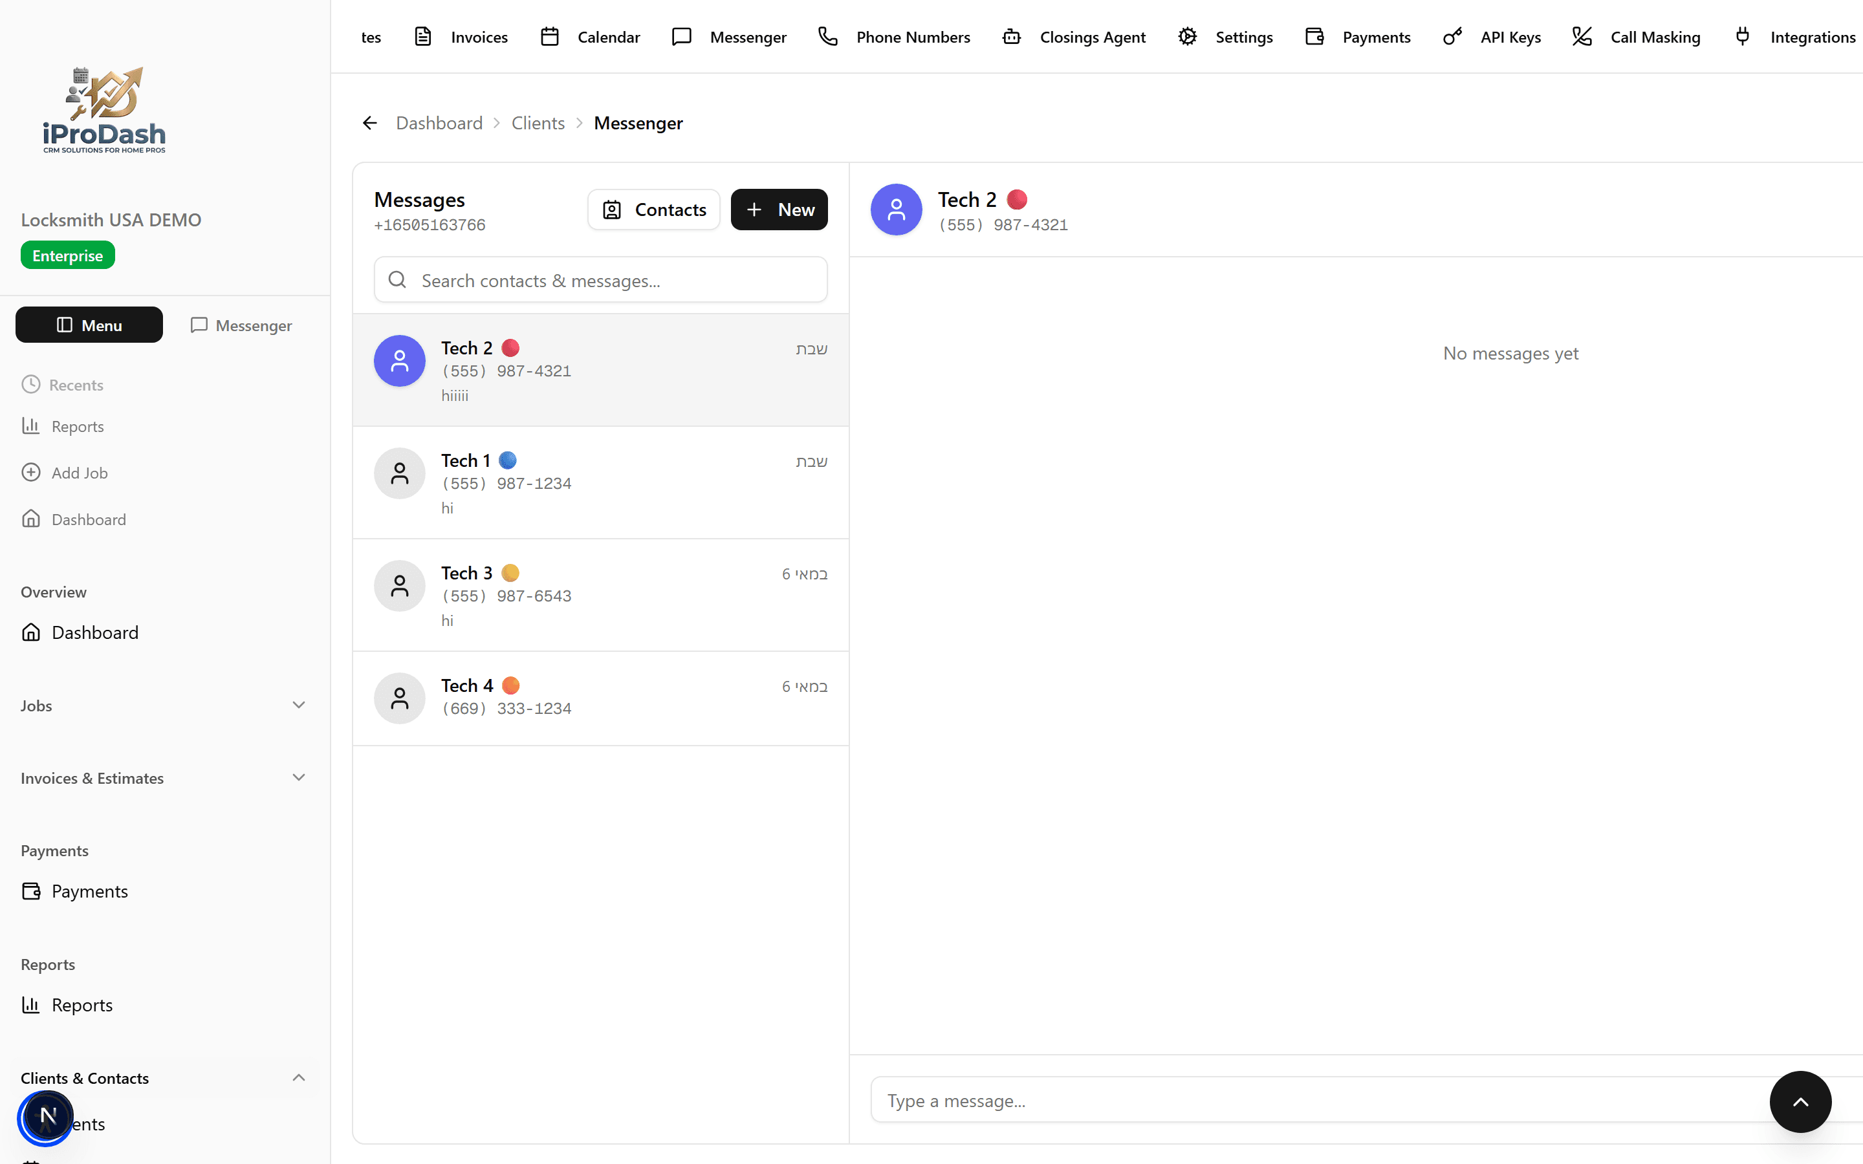Open the Tech 1 conversation
The height and width of the screenshot is (1164, 1863).
(600, 482)
